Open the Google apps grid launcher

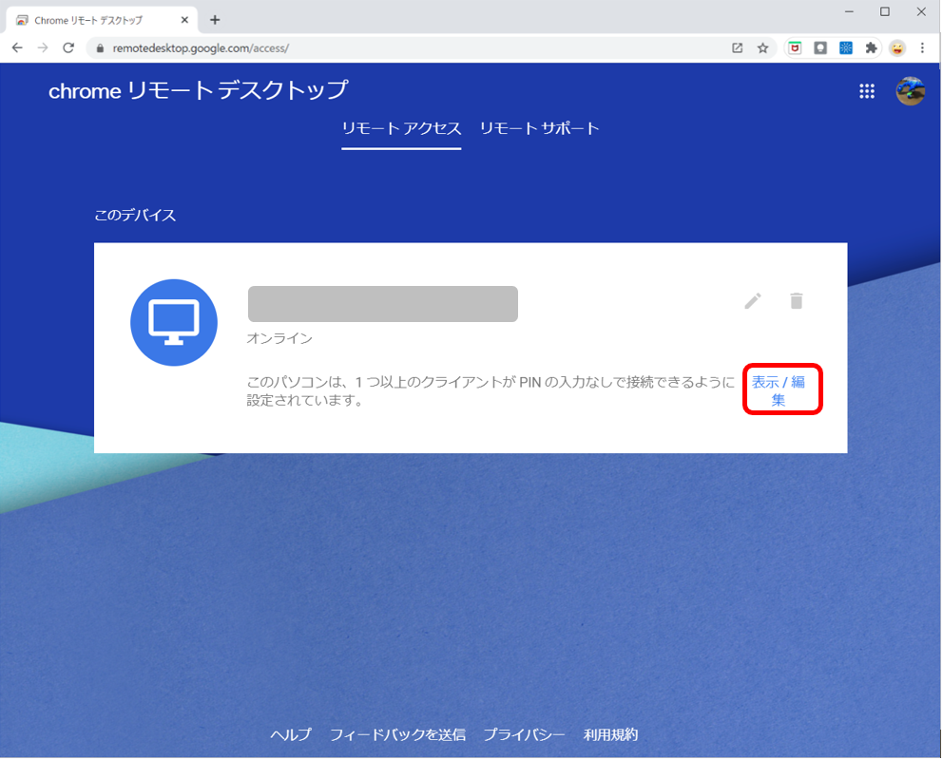tap(867, 91)
